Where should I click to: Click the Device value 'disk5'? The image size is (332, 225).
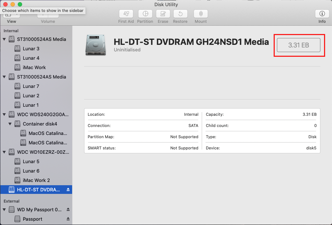coord(311,148)
